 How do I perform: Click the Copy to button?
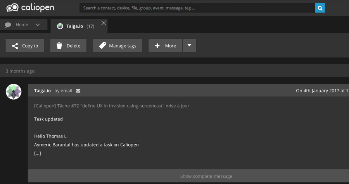(x=25, y=46)
